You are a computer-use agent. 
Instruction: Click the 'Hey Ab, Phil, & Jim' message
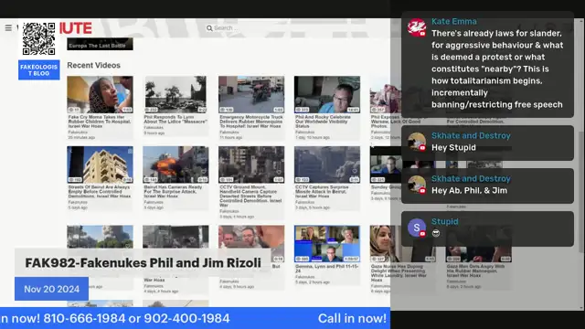(x=469, y=191)
